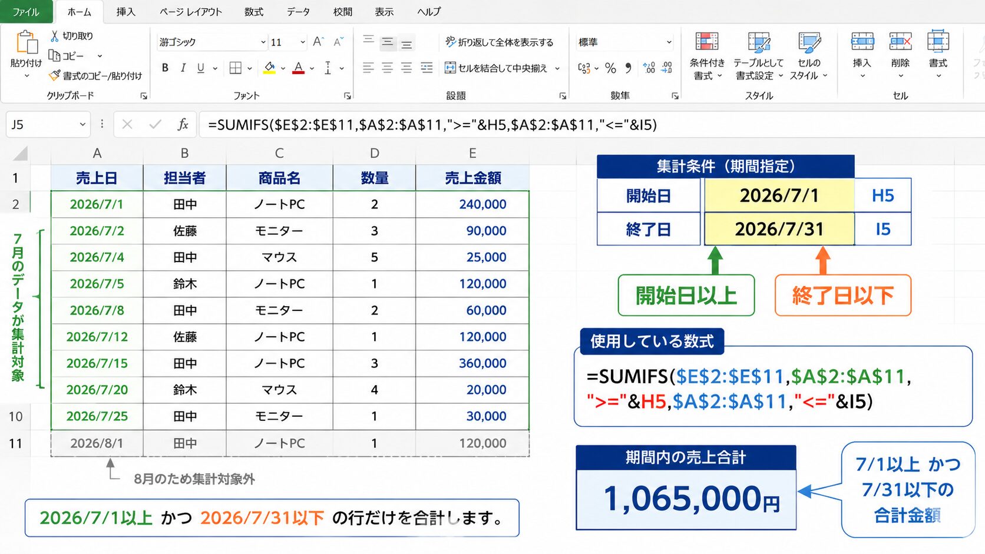Image resolution: width=985 pixels, height=554 pixels.
Task: Open the Help tab
Action: (429, 12)
